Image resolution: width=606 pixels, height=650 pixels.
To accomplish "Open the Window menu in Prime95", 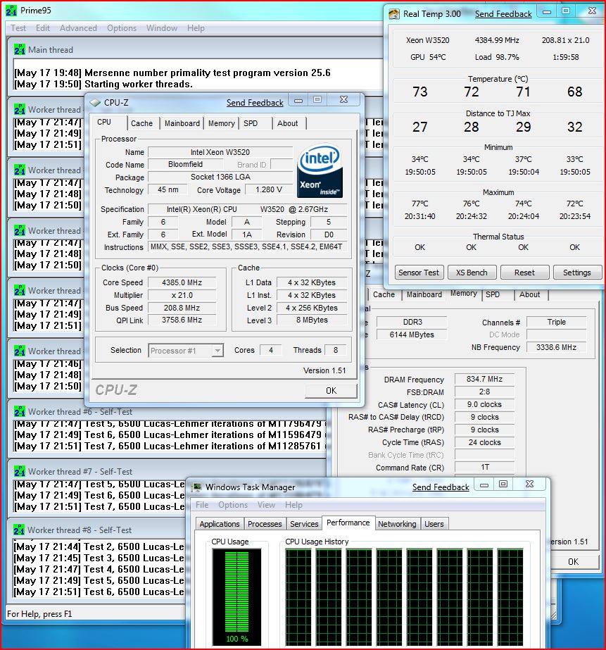I will pos(162,28).
